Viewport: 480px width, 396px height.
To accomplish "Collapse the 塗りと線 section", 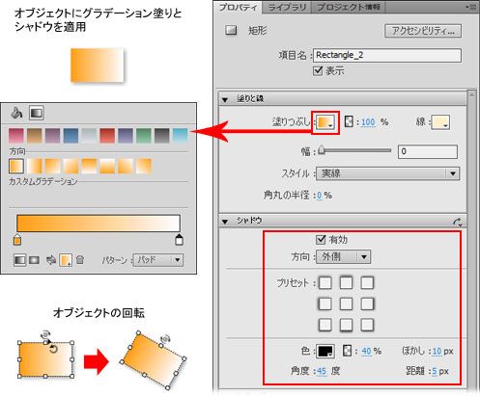I will (225, 99).
